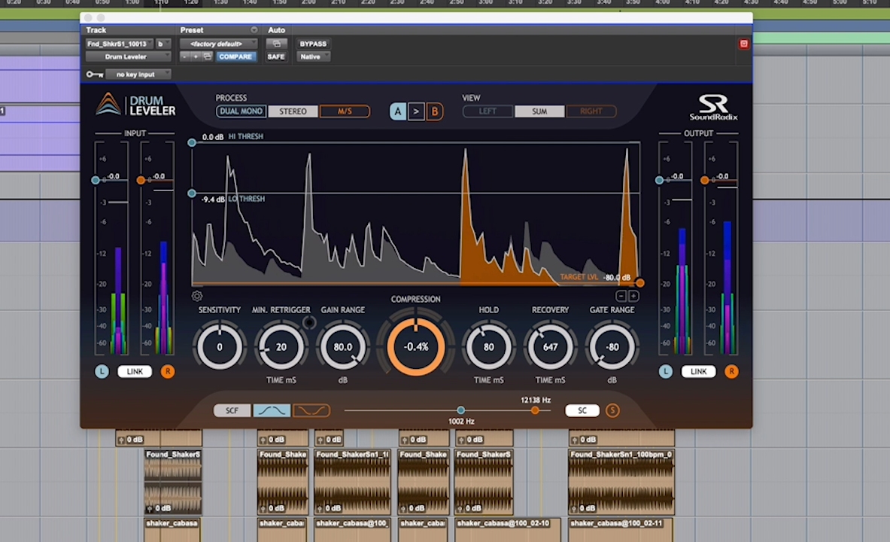Viewport: 890px width, 542px height.
Task: Select output left channel L button
Action: pos(666,372)
